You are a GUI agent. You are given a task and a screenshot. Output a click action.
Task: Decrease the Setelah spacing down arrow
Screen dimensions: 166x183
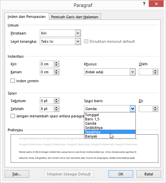pyautogui.click(x=56, y=110)
